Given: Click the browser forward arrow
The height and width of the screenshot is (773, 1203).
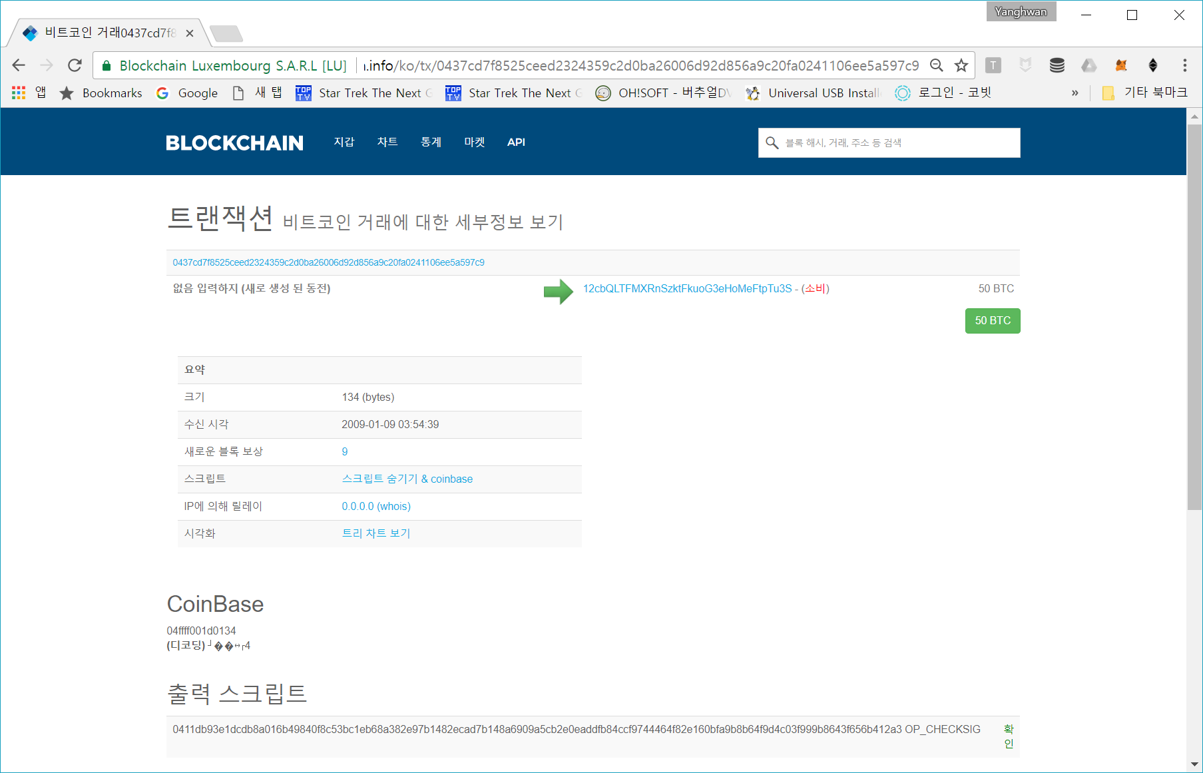Looking at the screenshot, I should [x=47, y=65].
